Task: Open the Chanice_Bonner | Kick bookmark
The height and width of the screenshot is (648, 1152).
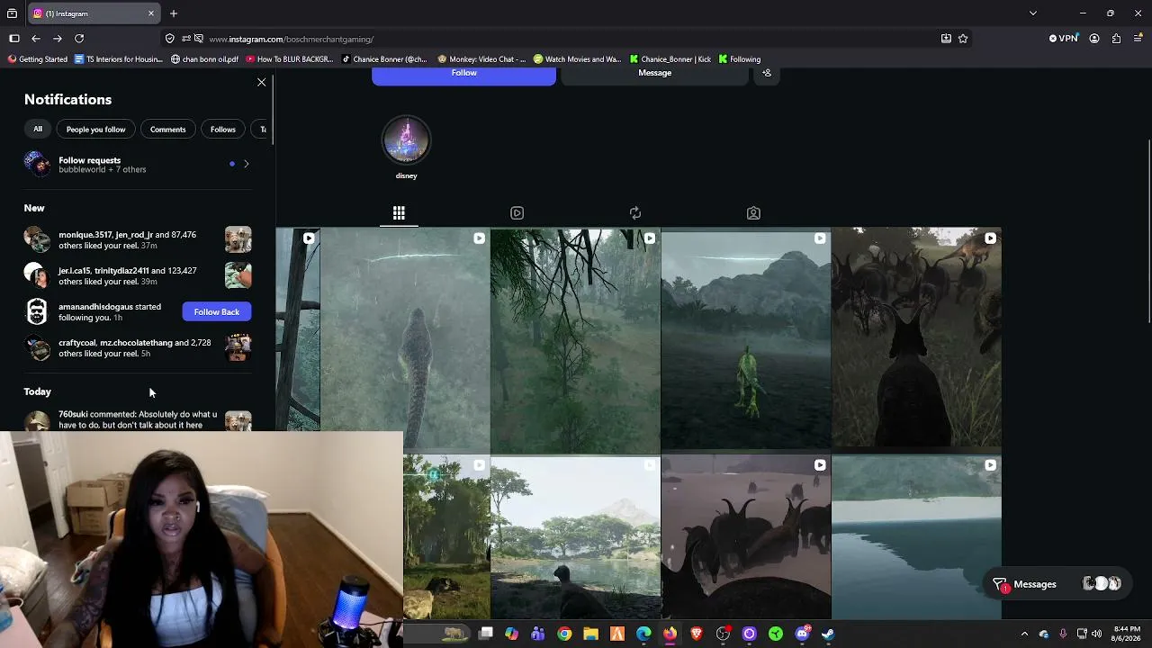Action: point(670,59)
